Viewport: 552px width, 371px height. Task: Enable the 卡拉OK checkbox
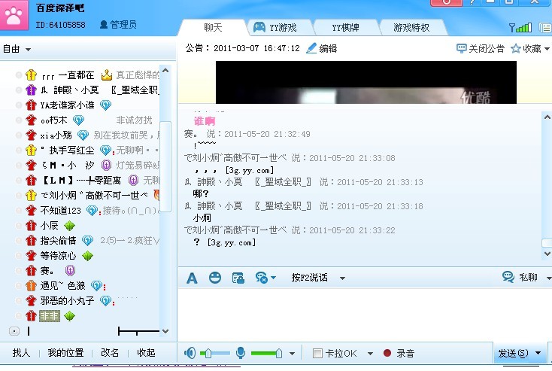pyautogui.click(x=317, y=353)
